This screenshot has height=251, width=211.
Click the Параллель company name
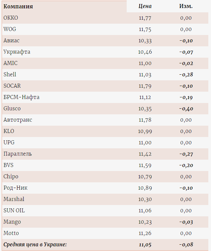tap(18, 154)
